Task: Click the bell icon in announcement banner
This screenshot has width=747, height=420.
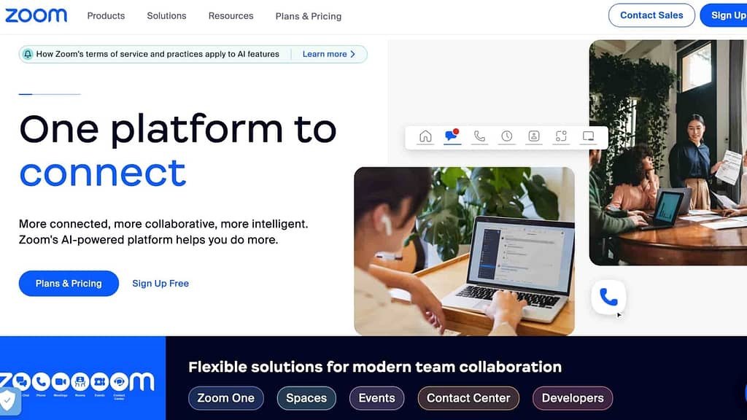Action: pyautogui.click(x=28, y=54)
